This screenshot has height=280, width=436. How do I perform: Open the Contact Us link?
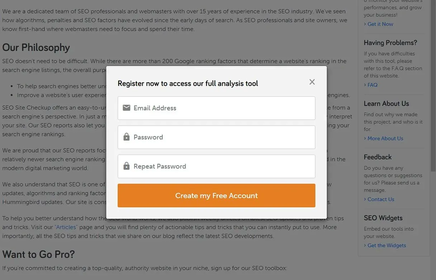pos(380,199)
